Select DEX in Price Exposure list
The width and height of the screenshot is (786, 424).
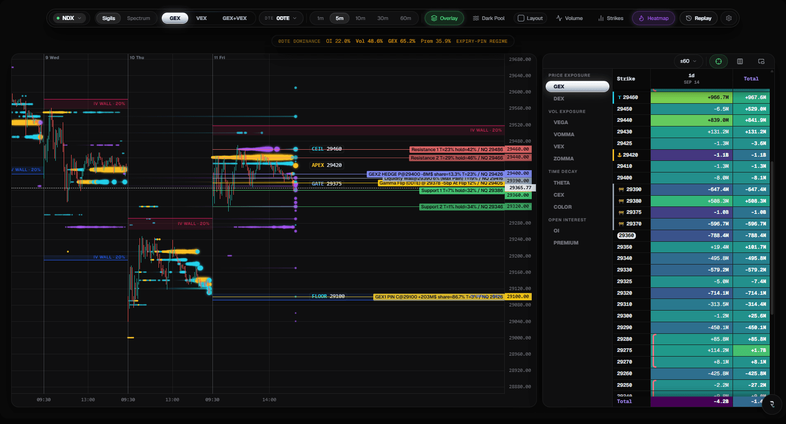(559, 99)
